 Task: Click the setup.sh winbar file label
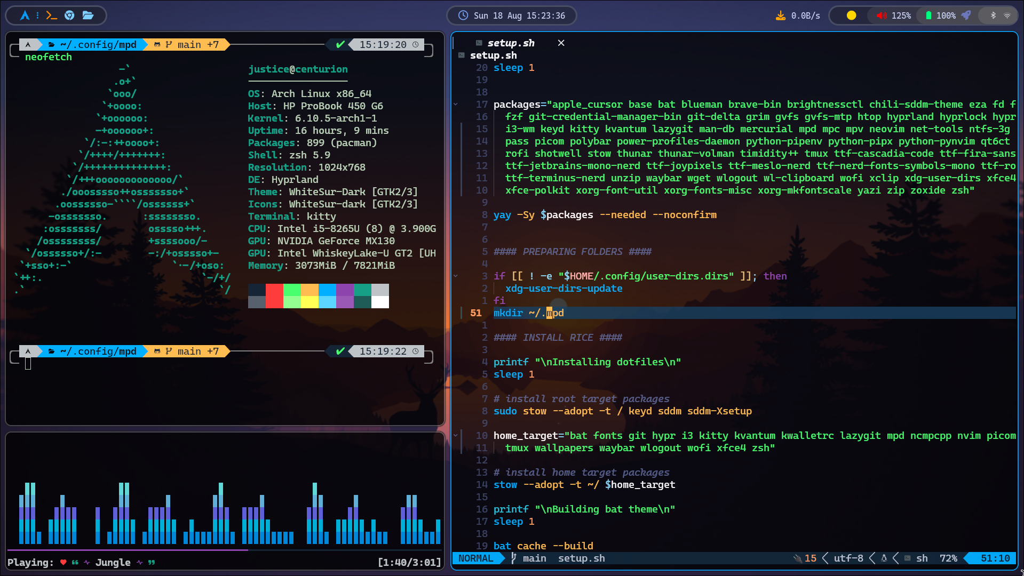493,55
